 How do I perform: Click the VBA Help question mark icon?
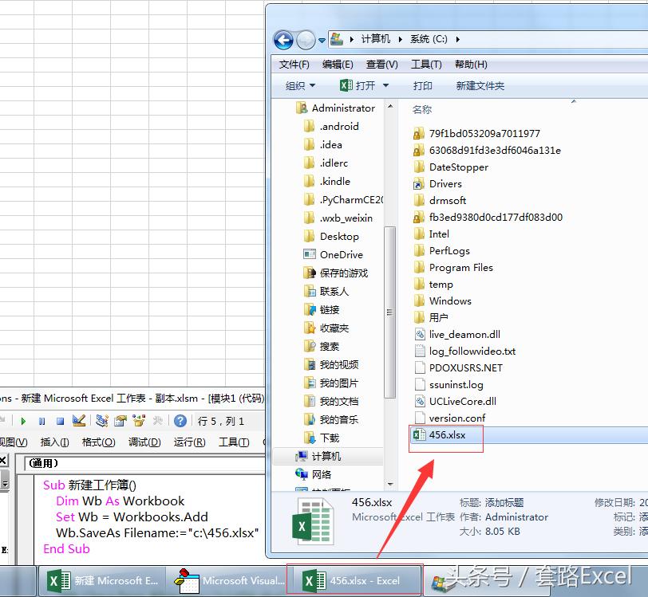(180, 421)
